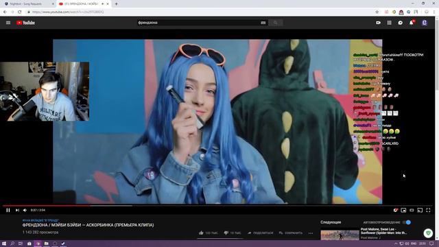
Task: Reload the current page
Action: (20, 12)
